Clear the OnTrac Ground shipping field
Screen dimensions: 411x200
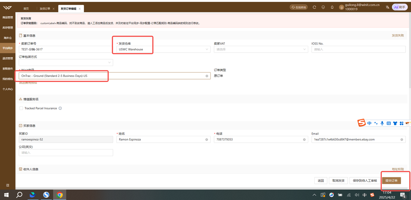tap(207, 76)
